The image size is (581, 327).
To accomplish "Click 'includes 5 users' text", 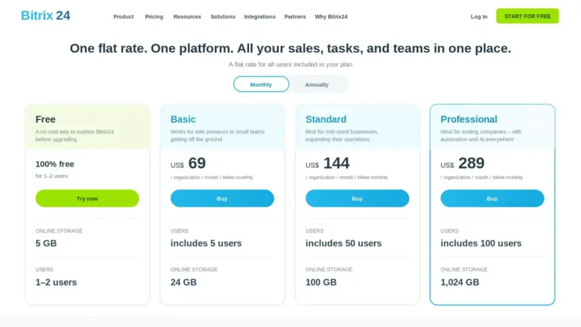I will click(x=206, y=243).
